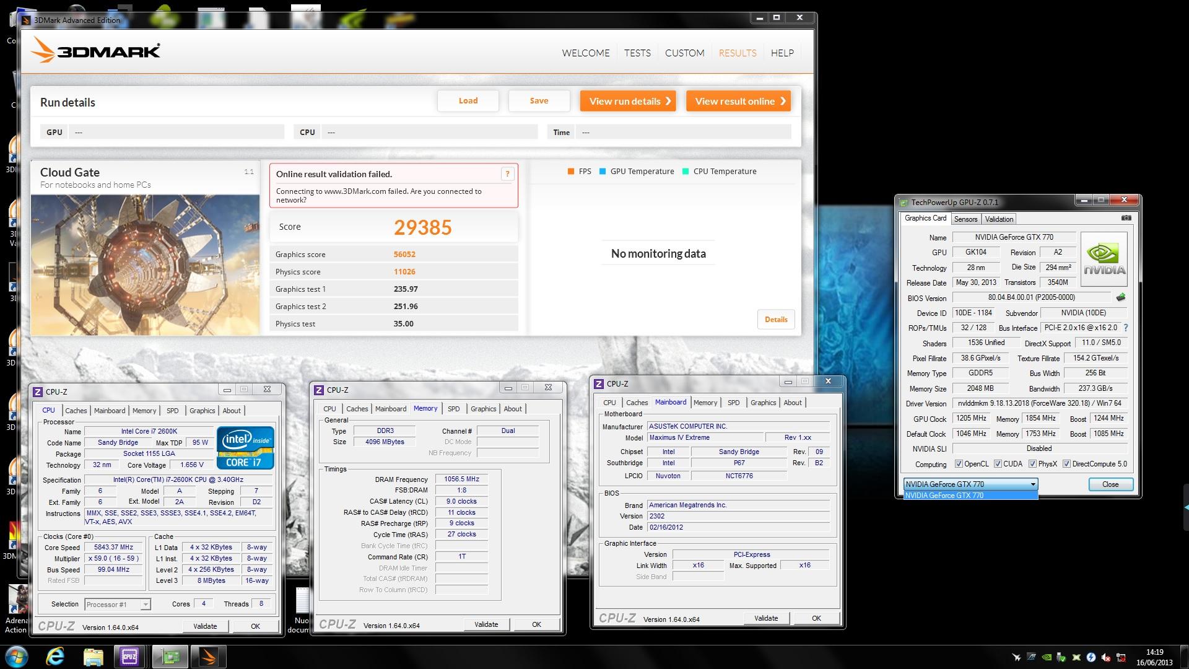
Task: Click the 3DMark window title bar icon
Action: 26,20
